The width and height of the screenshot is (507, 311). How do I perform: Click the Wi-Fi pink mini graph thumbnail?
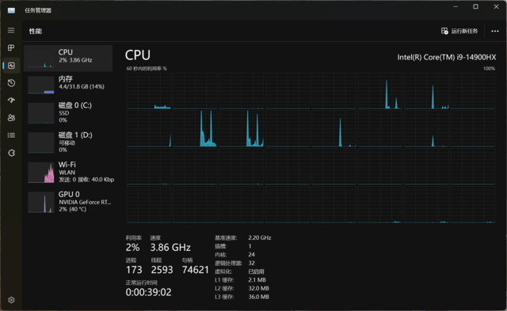(40, 173)
